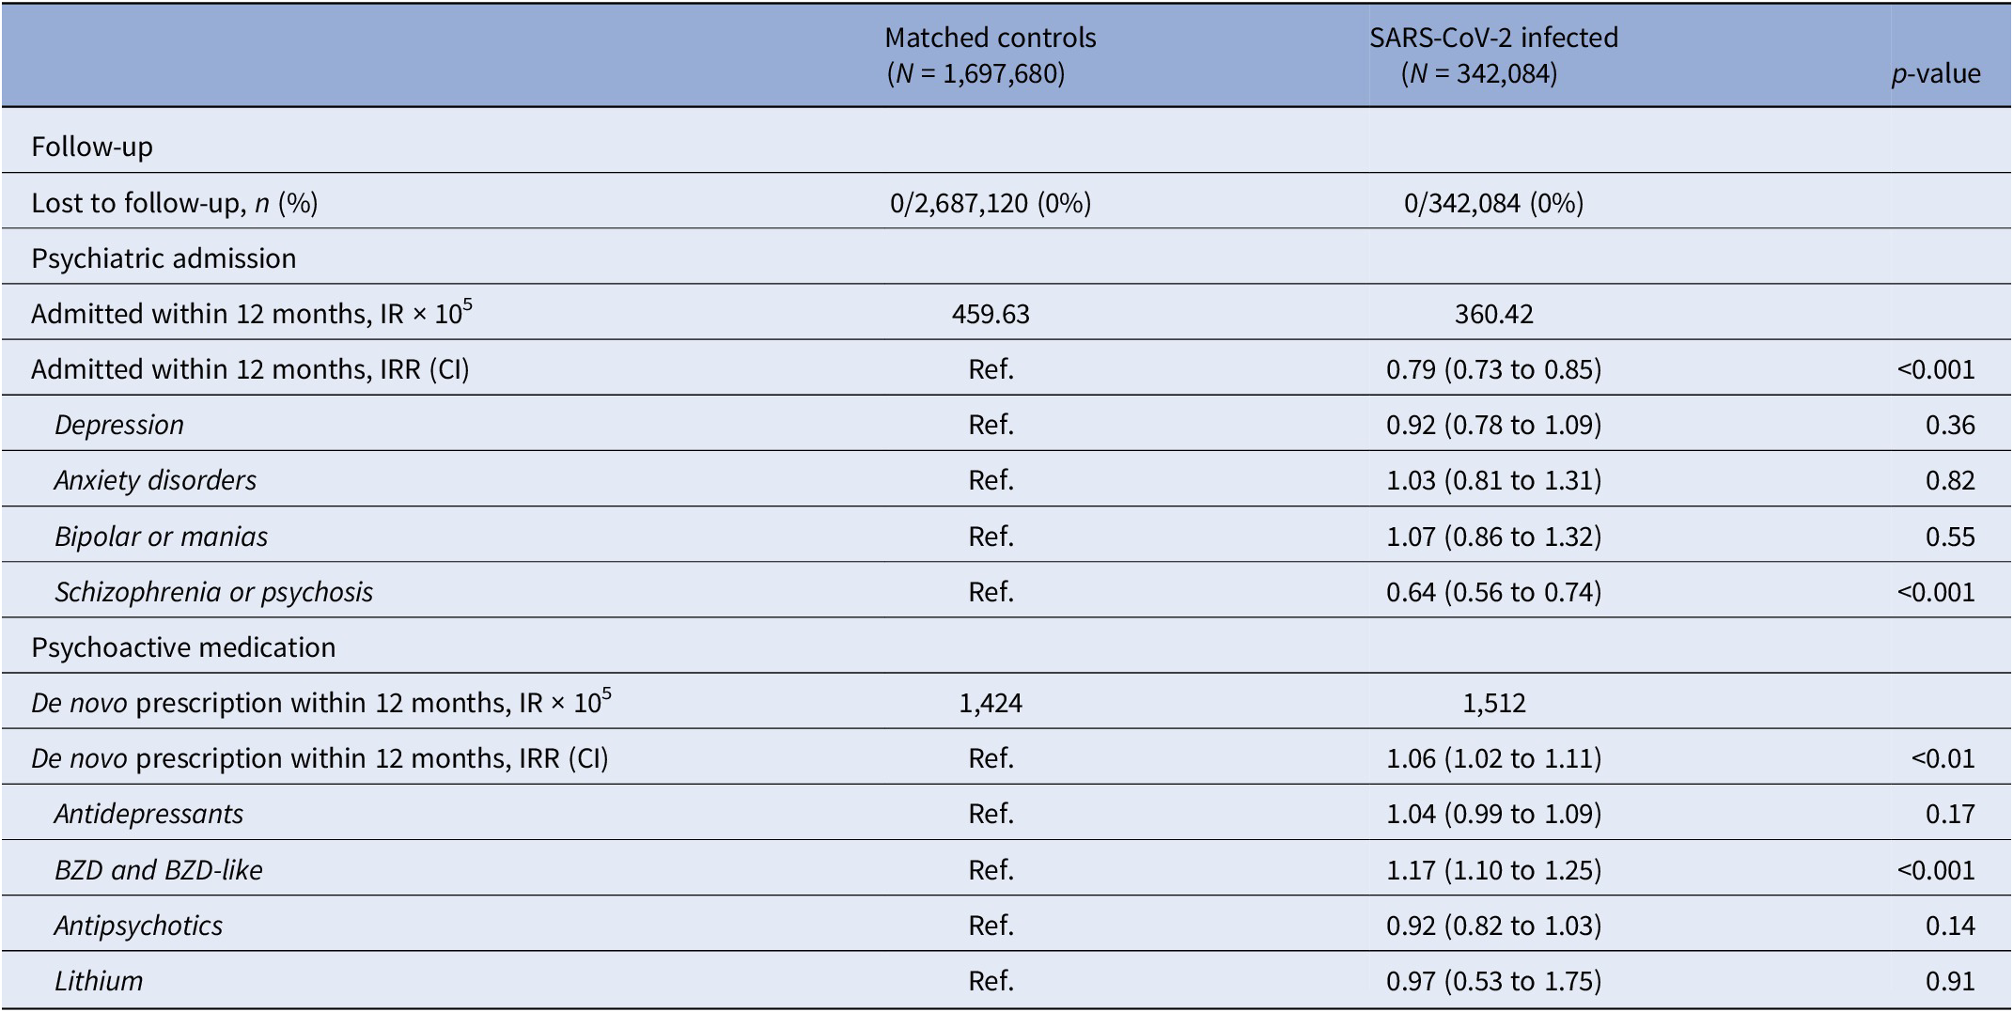Click the 'Lost to follow-up, n (%)' label
The height and width of the screenshot is (1012, 2013).
(x=175, y=203)
